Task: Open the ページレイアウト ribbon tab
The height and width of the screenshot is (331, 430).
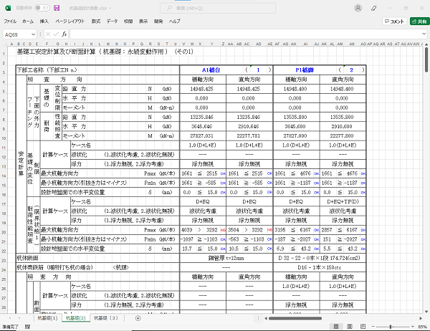Action: (70, 21)
